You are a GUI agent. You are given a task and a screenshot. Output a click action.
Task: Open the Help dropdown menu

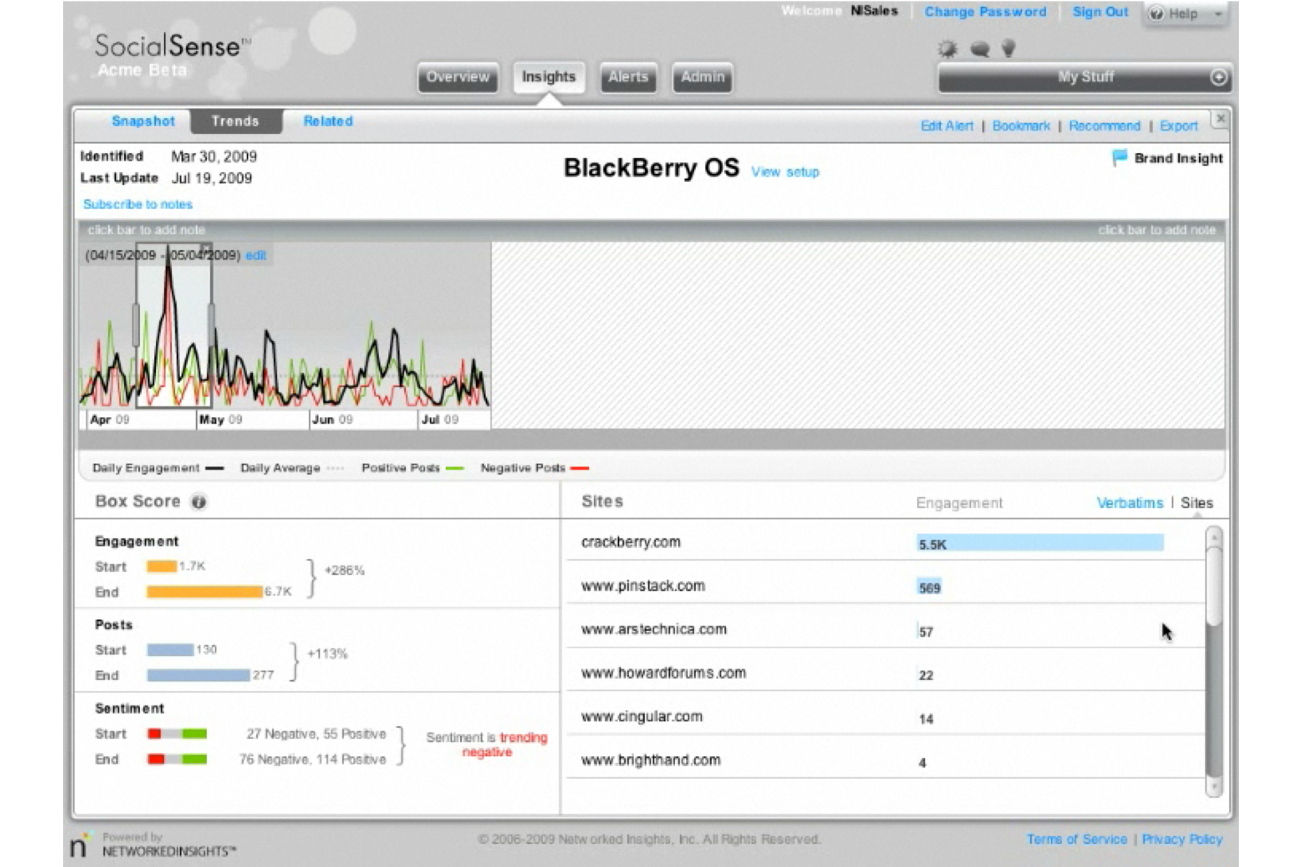1186,14
